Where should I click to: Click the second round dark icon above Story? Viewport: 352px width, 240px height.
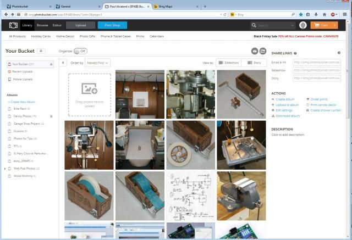click(263, 51)
